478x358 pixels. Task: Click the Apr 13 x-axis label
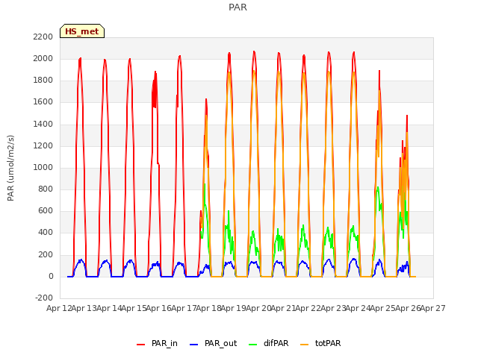point(84,308)
